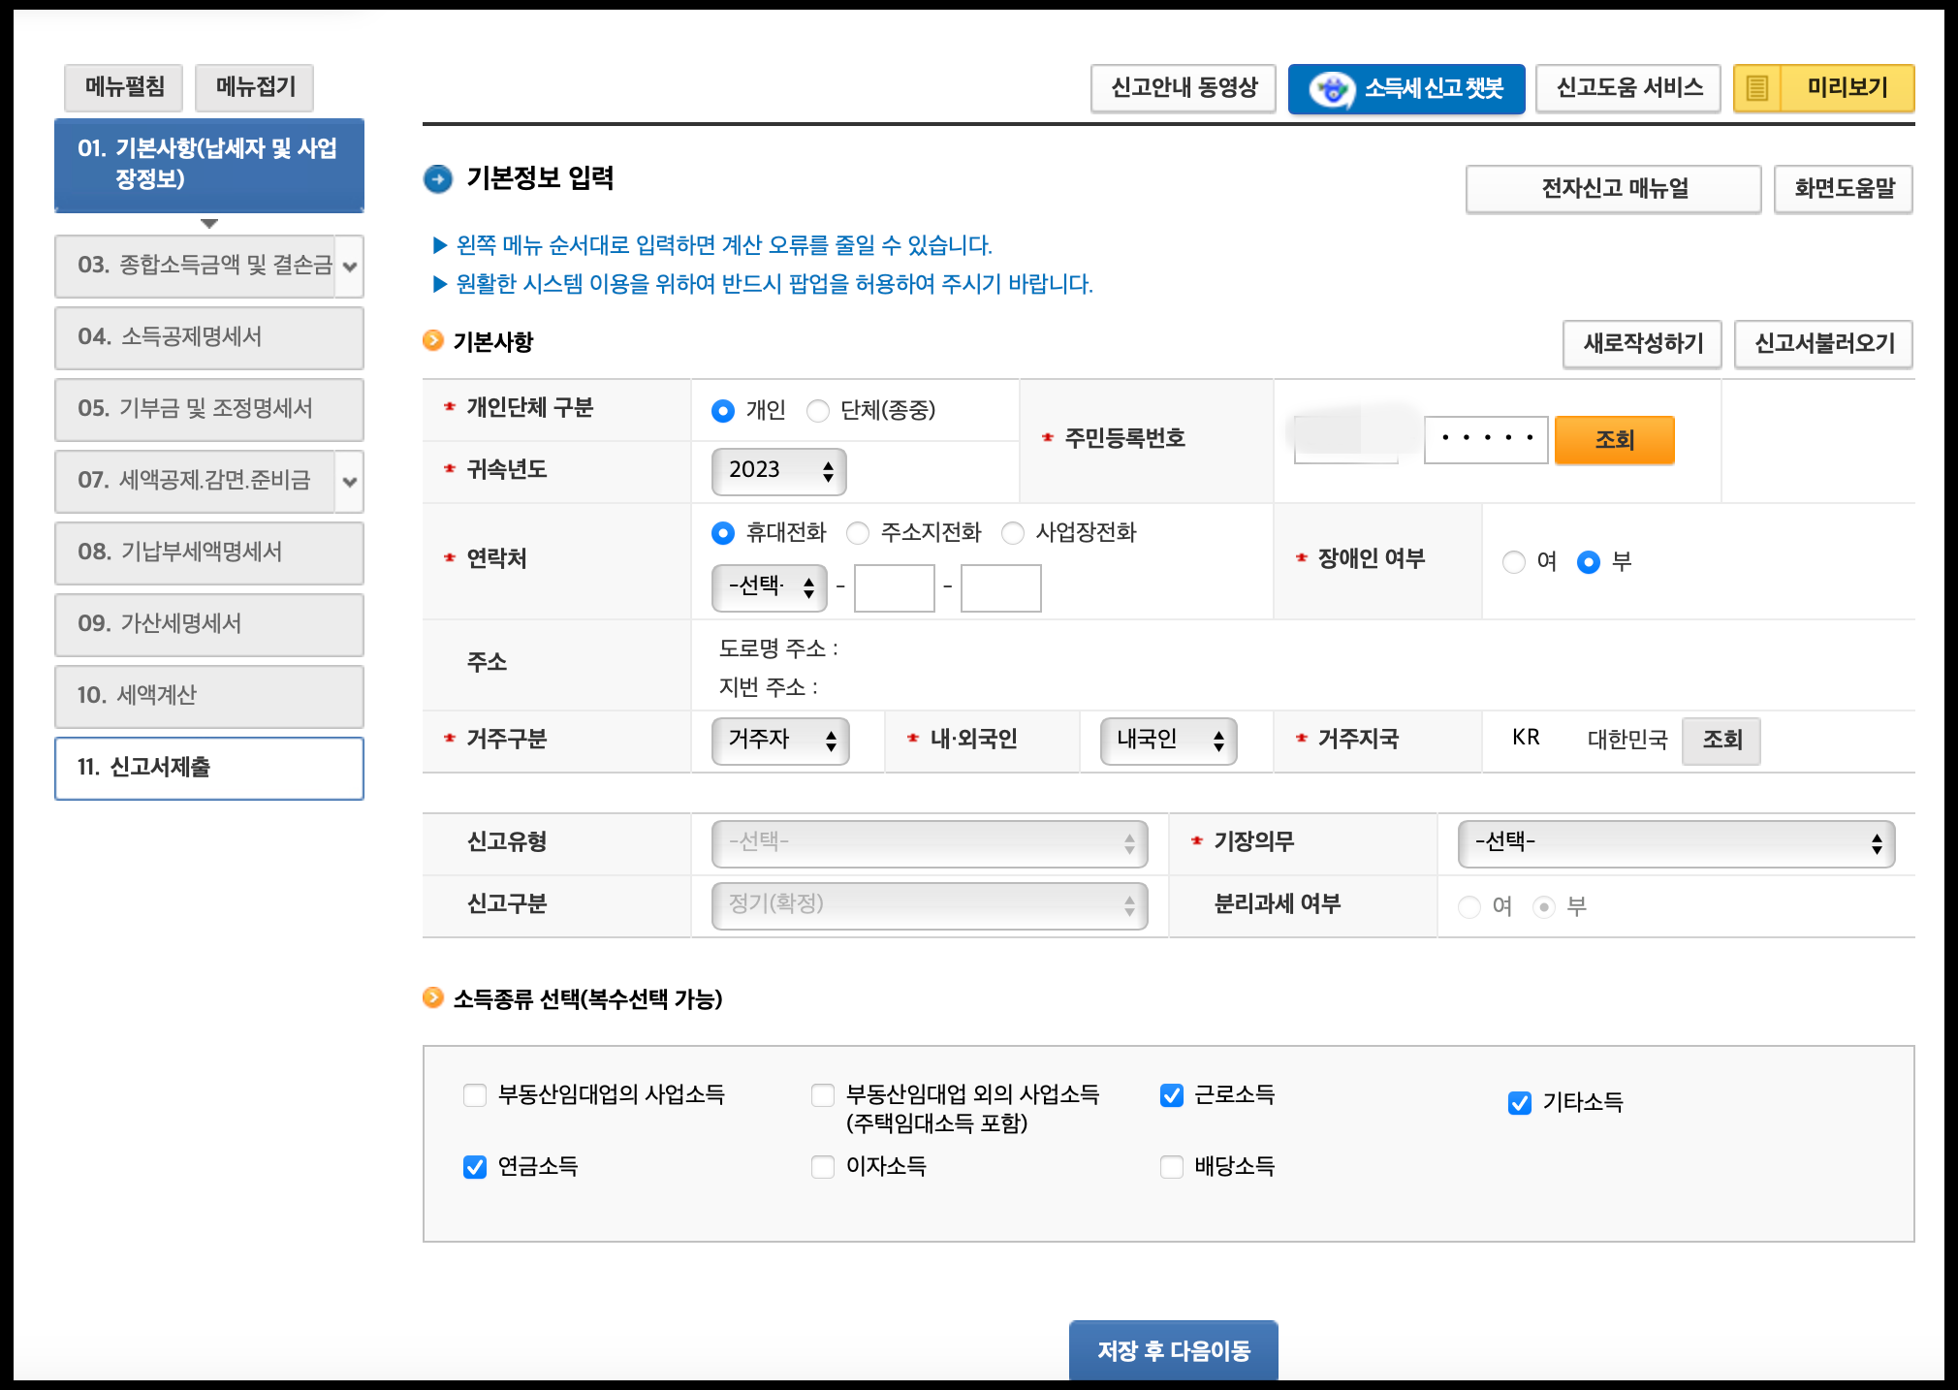The height and width of the screenshot is (1390, 1958).
Task: Expand the 03. 종합소득금액 및 결손금 menu chevron
Action: [x=350, y=267]
